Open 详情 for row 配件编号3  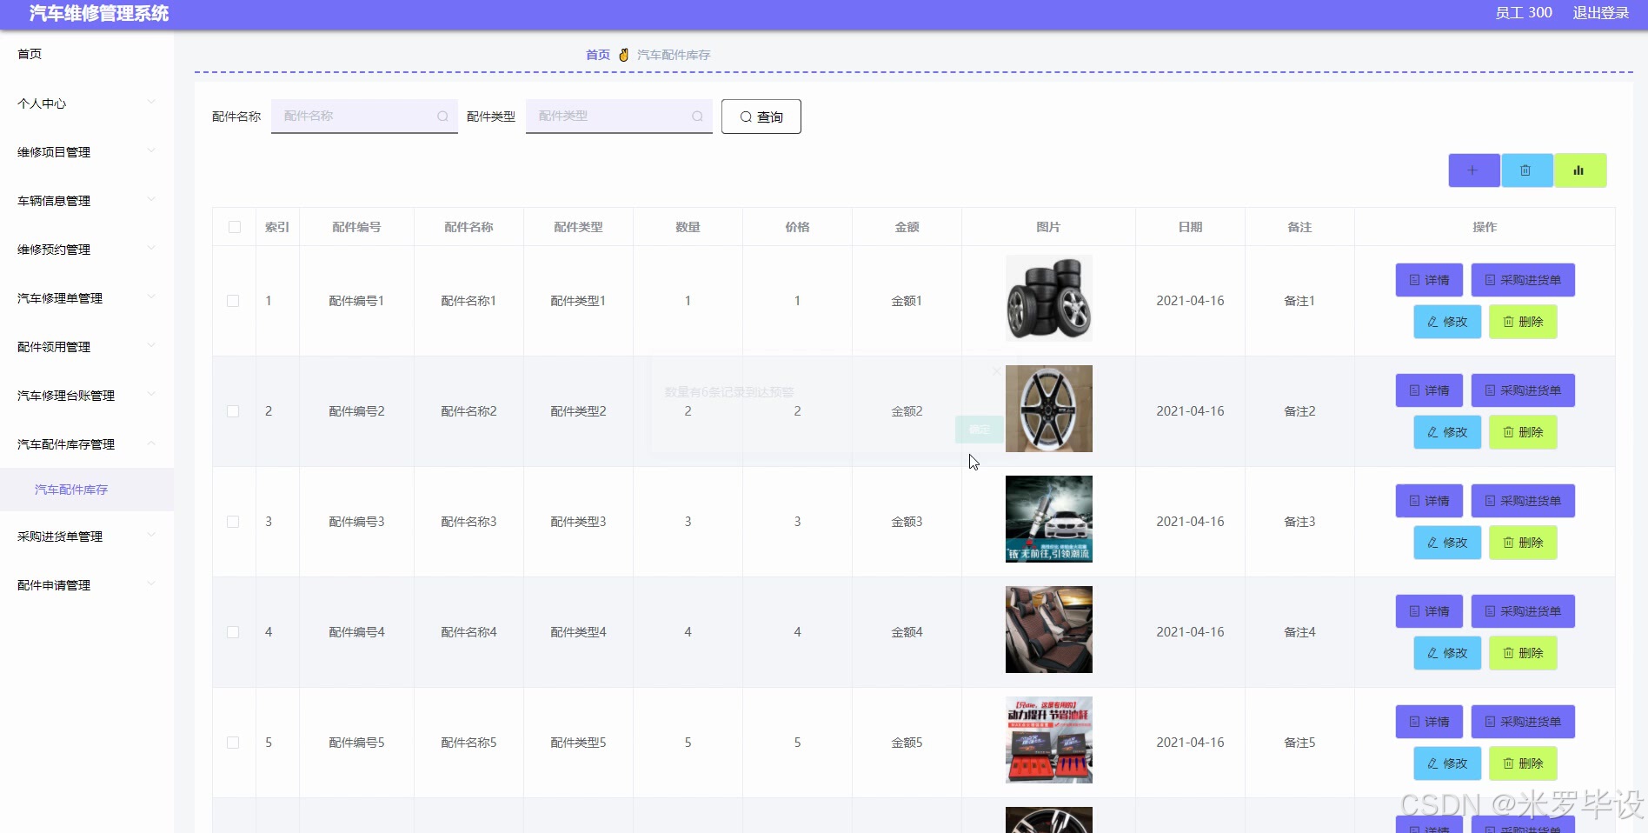coord(1429,501)
